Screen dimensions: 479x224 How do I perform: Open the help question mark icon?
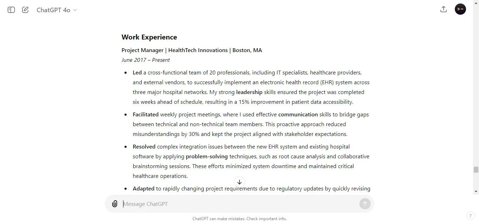[470, 216]
